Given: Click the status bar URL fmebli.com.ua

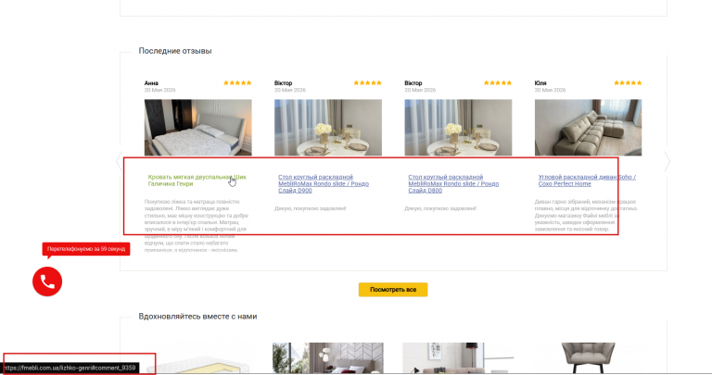Looking at the screenshot, I should (x=70, y=368).
